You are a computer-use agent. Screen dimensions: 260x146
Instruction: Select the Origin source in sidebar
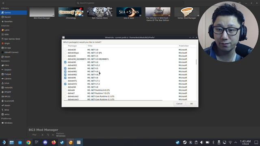pos(13,43)
